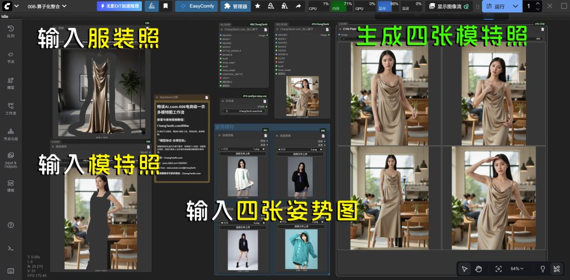Open the 管理器 manager button
Viewport: 570px width, 280px height.
click(235, 6)
